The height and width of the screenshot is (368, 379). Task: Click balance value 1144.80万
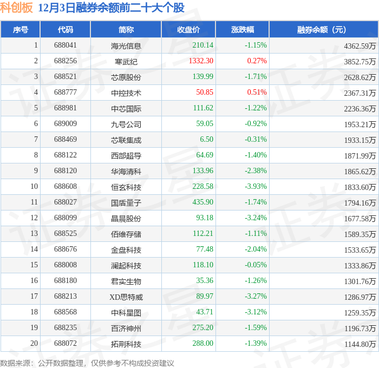360,344
